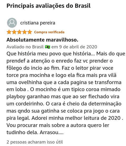Click the review line starting uma ovelhinha

pos(64,82)
